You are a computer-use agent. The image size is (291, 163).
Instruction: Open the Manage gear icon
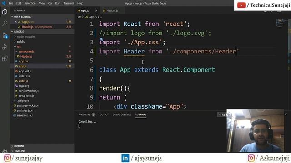[5, 151]
